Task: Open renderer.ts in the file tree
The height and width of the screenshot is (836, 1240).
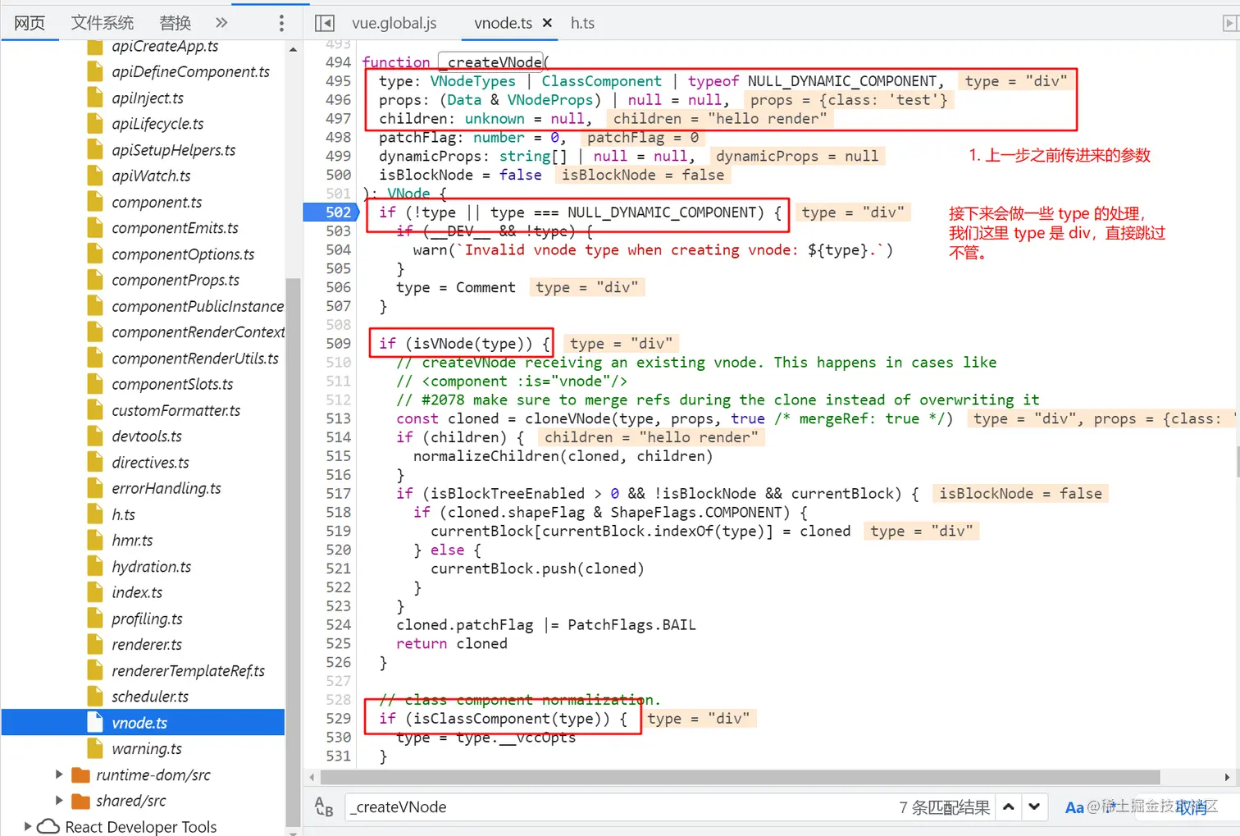Action: coord(147,645)
